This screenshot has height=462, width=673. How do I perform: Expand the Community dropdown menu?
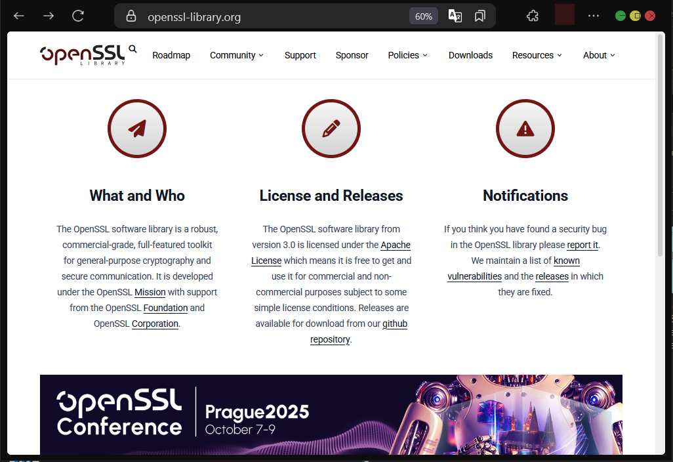coord(237,55)
